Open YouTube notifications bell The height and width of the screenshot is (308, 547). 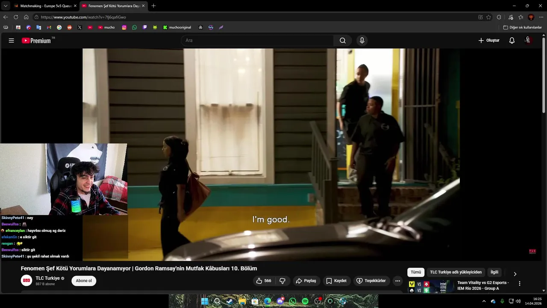pyautogui.click(x=512, y=41)
